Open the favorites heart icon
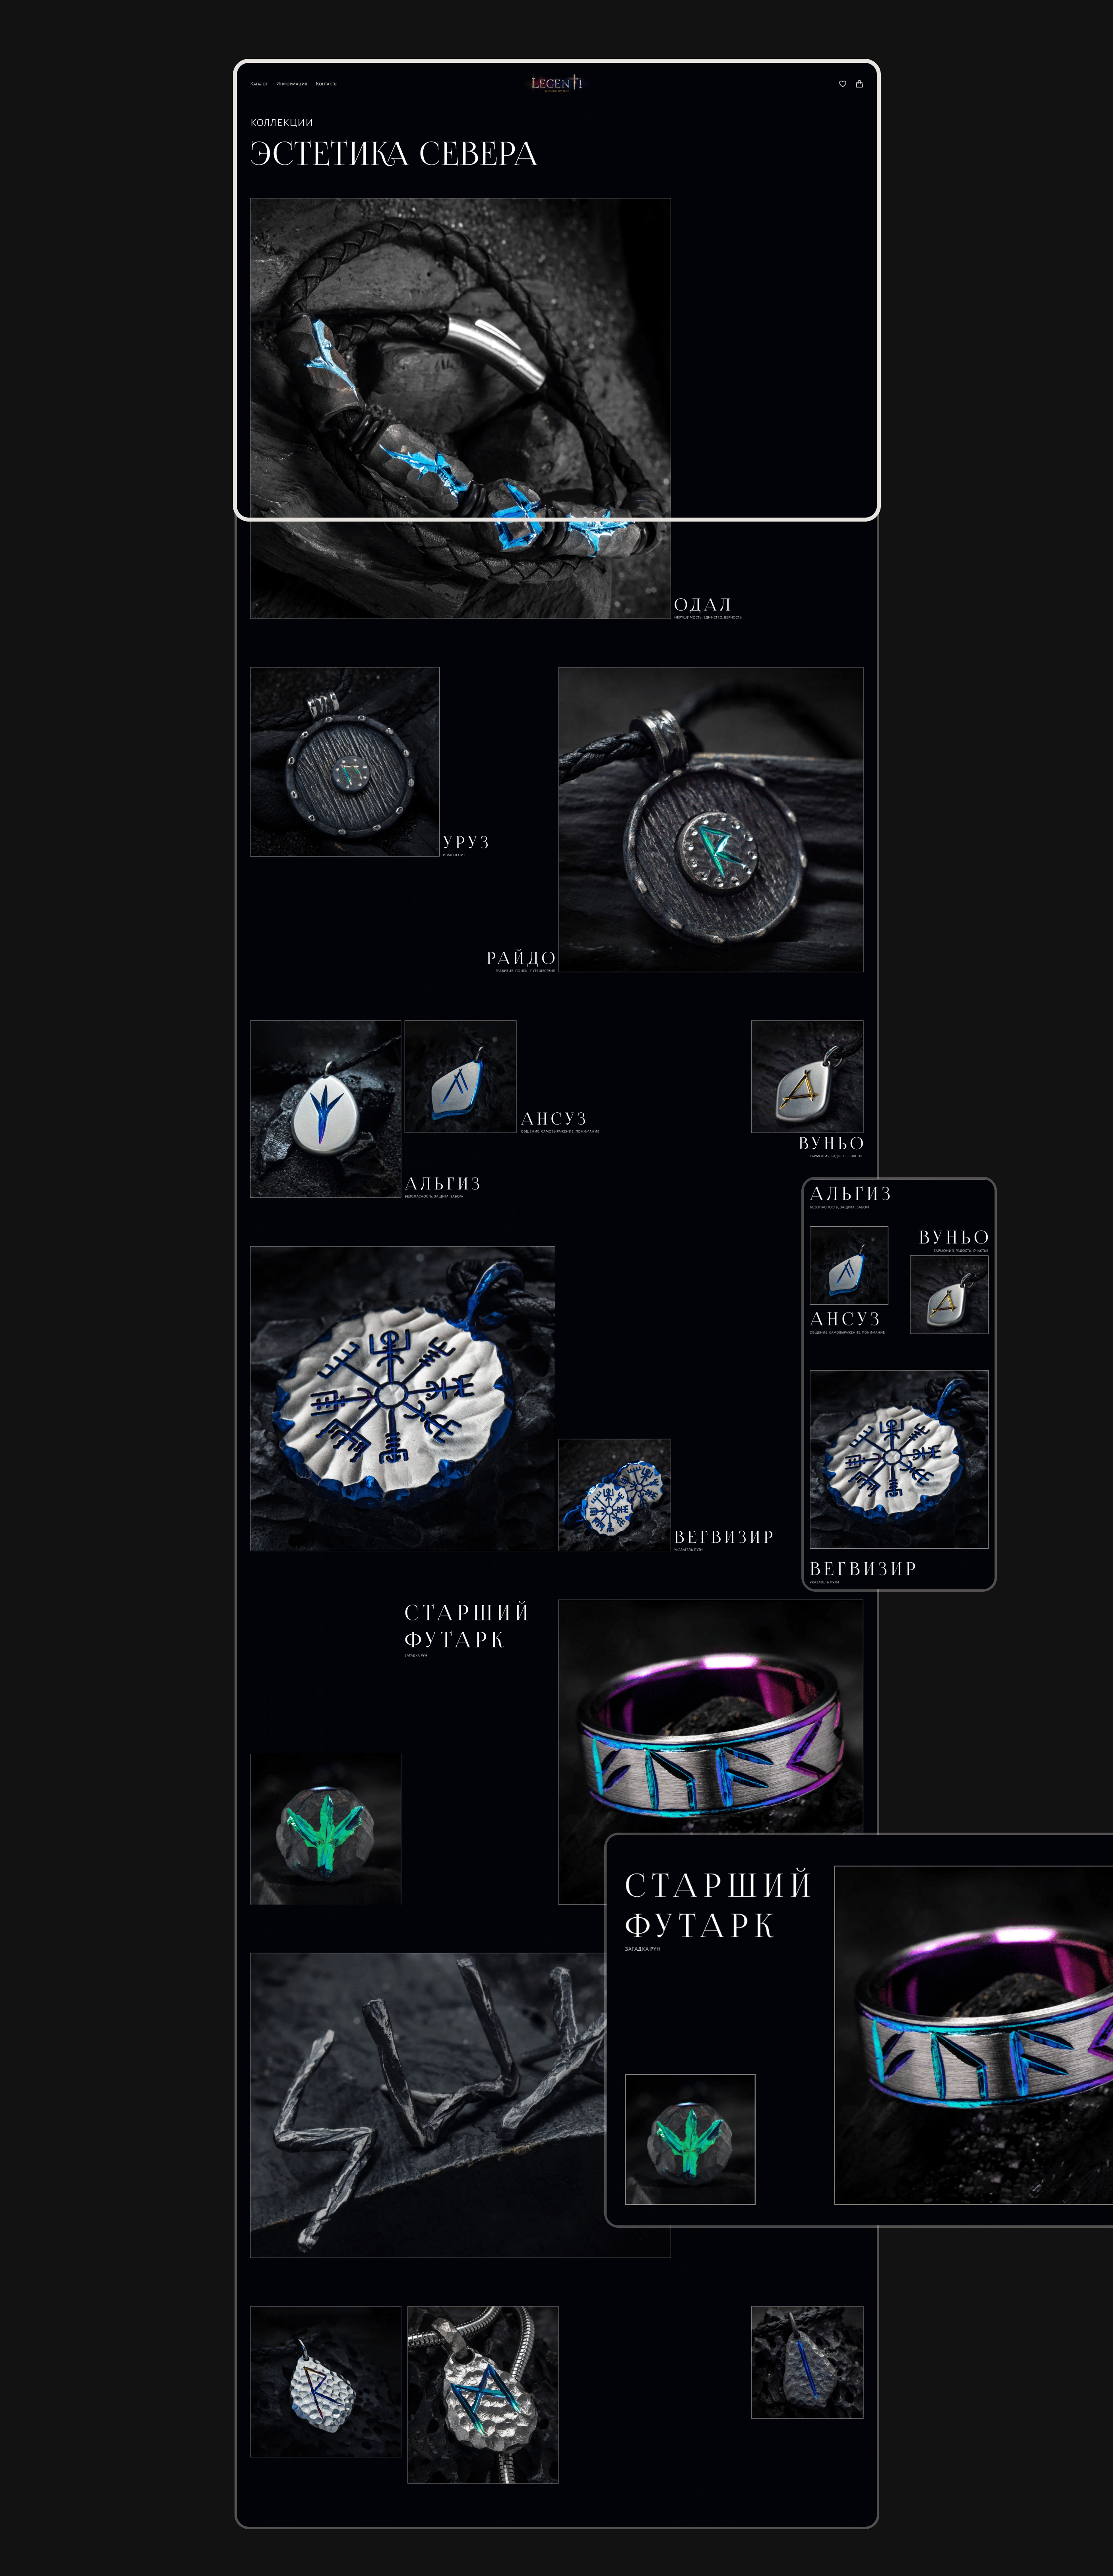1113x2576 pixels. coord(842,84)
